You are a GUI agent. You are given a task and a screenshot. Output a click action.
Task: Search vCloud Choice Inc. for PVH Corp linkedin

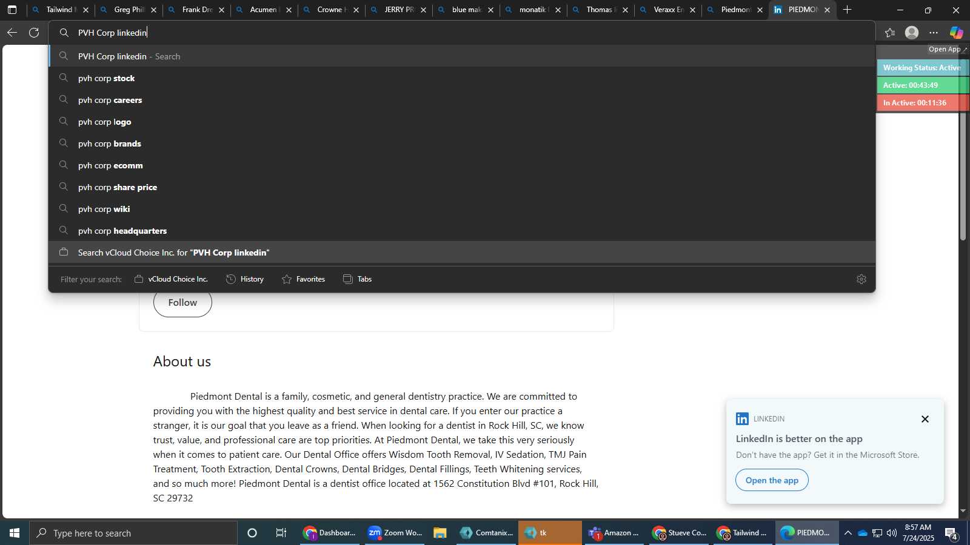click(x=462, y=253)
